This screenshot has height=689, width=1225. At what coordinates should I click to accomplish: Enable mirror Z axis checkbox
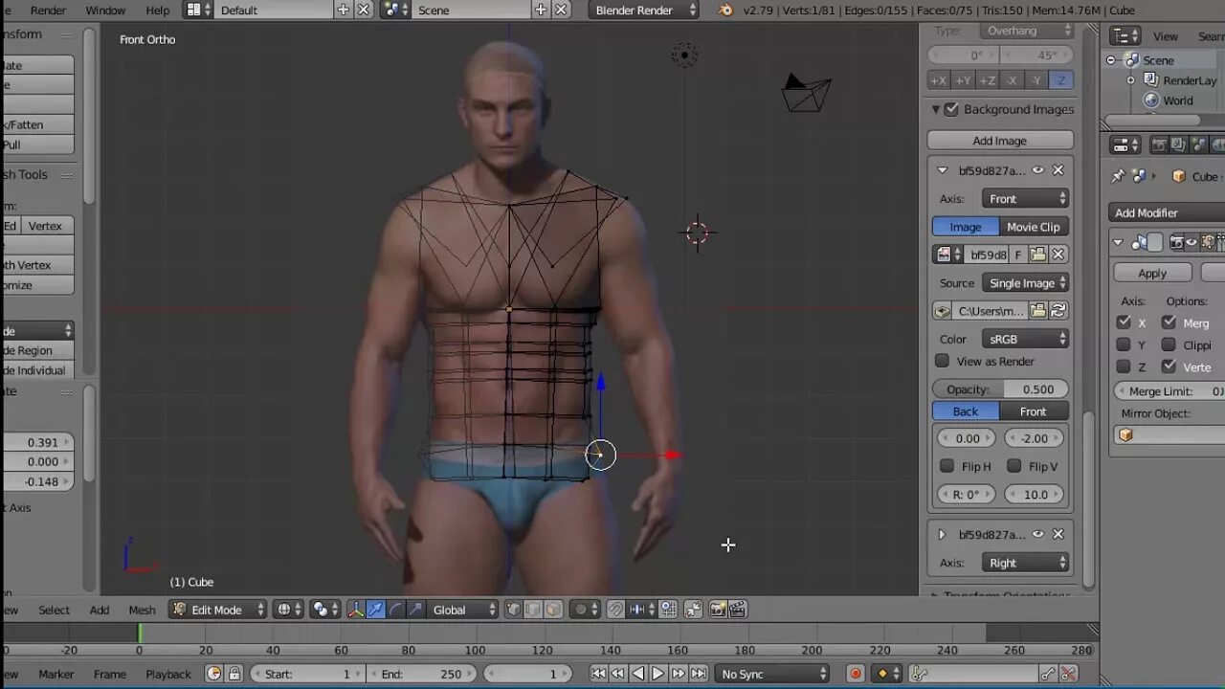tap(1124, 367)
